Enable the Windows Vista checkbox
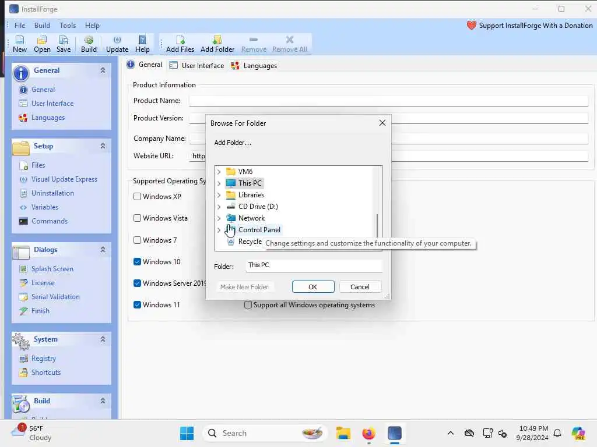 tap(138, 218)
